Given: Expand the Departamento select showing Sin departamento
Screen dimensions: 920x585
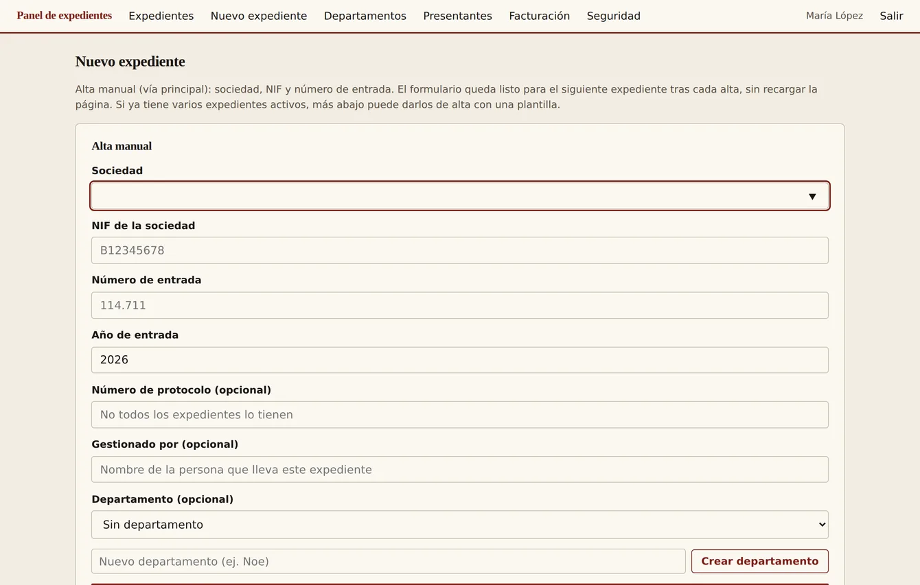Looking at the screenshot, I should tap(459, 525).
